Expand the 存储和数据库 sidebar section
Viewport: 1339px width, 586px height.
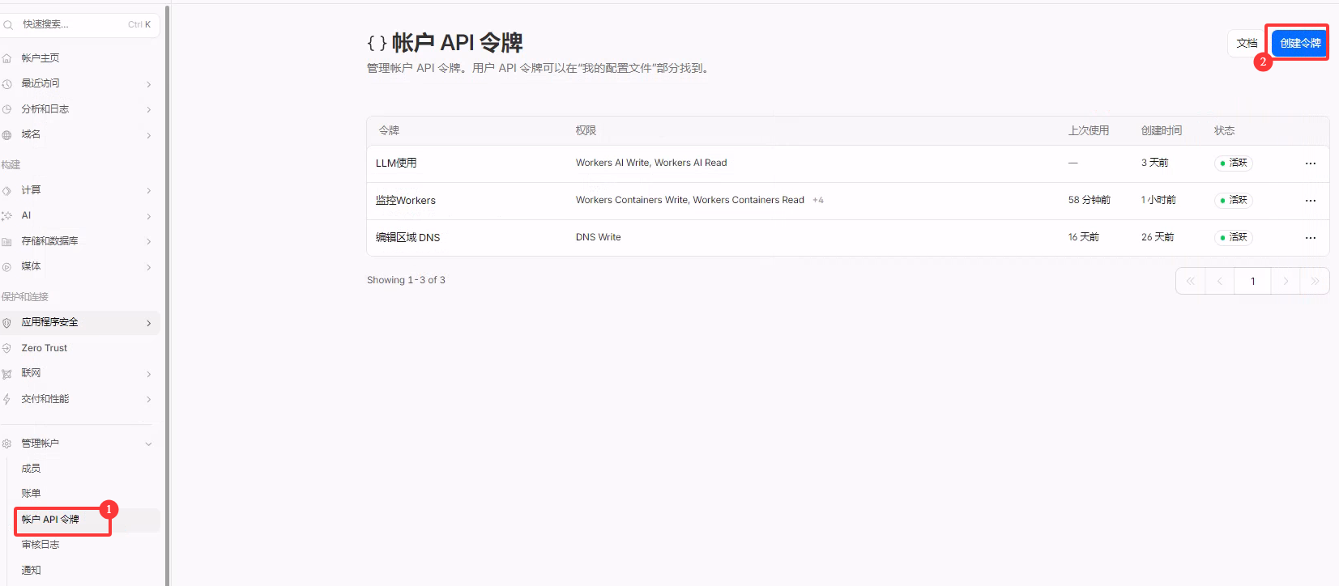pyautogui.click(x=149, y=241)
